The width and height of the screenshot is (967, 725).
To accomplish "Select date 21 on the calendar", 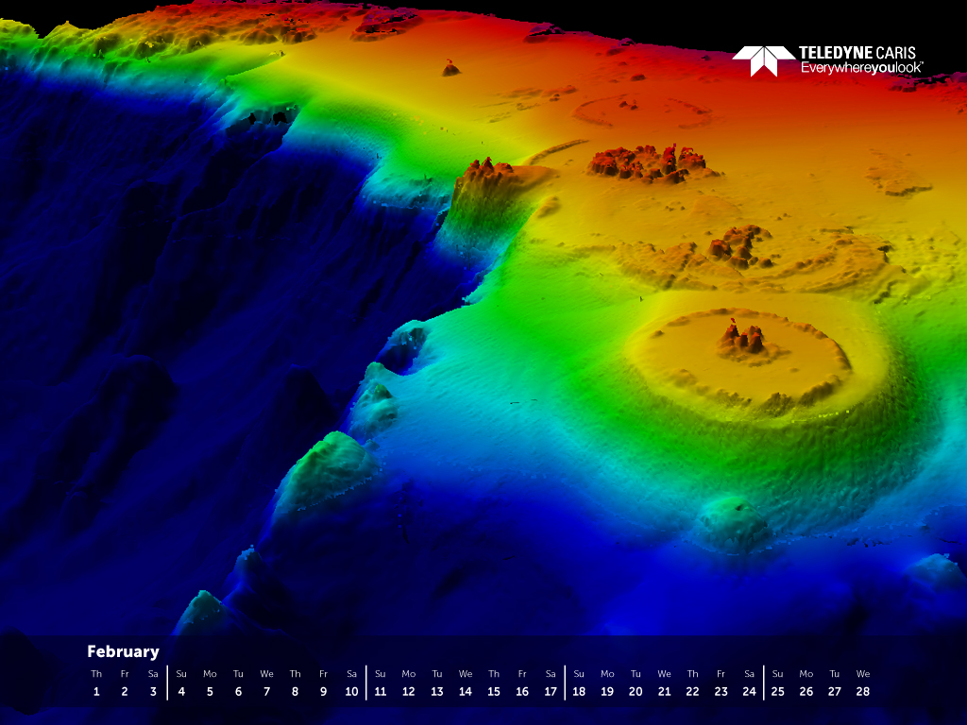I will point(665,691).
